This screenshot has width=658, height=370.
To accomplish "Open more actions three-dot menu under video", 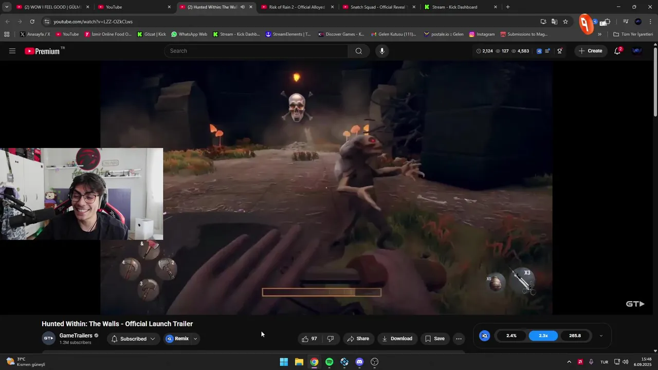I will [459, 339].
